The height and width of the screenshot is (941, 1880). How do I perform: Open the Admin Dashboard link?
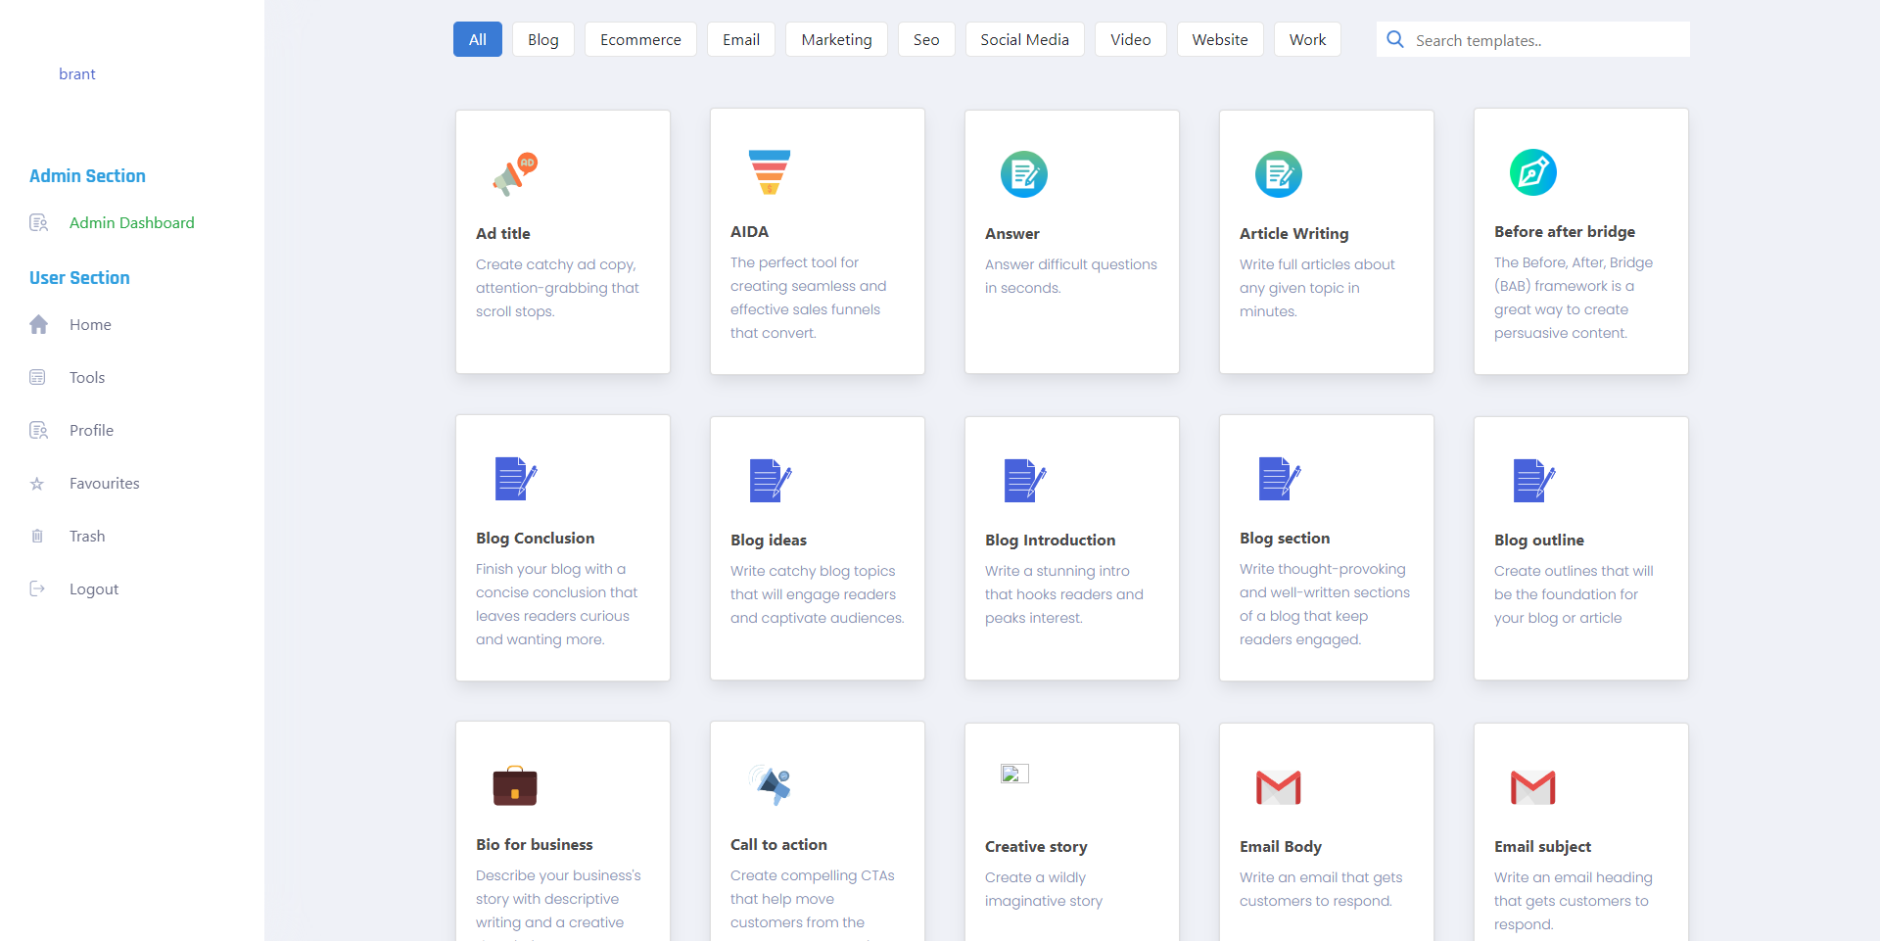[x=131, y=223]
